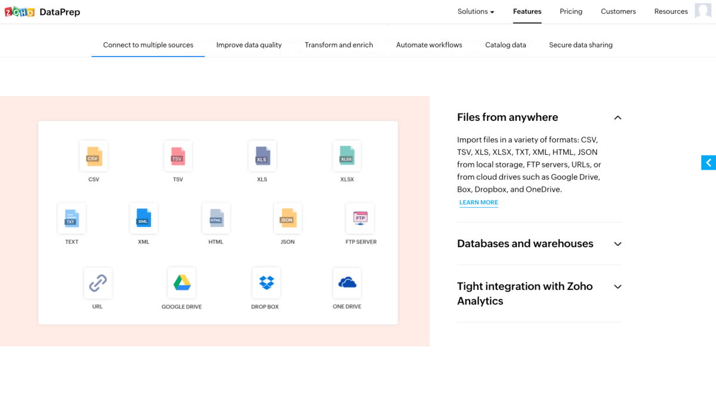Click the GOOGLE DRIVE label text
Viewport: 716px width, 402px height.
(x=181, y=307)
